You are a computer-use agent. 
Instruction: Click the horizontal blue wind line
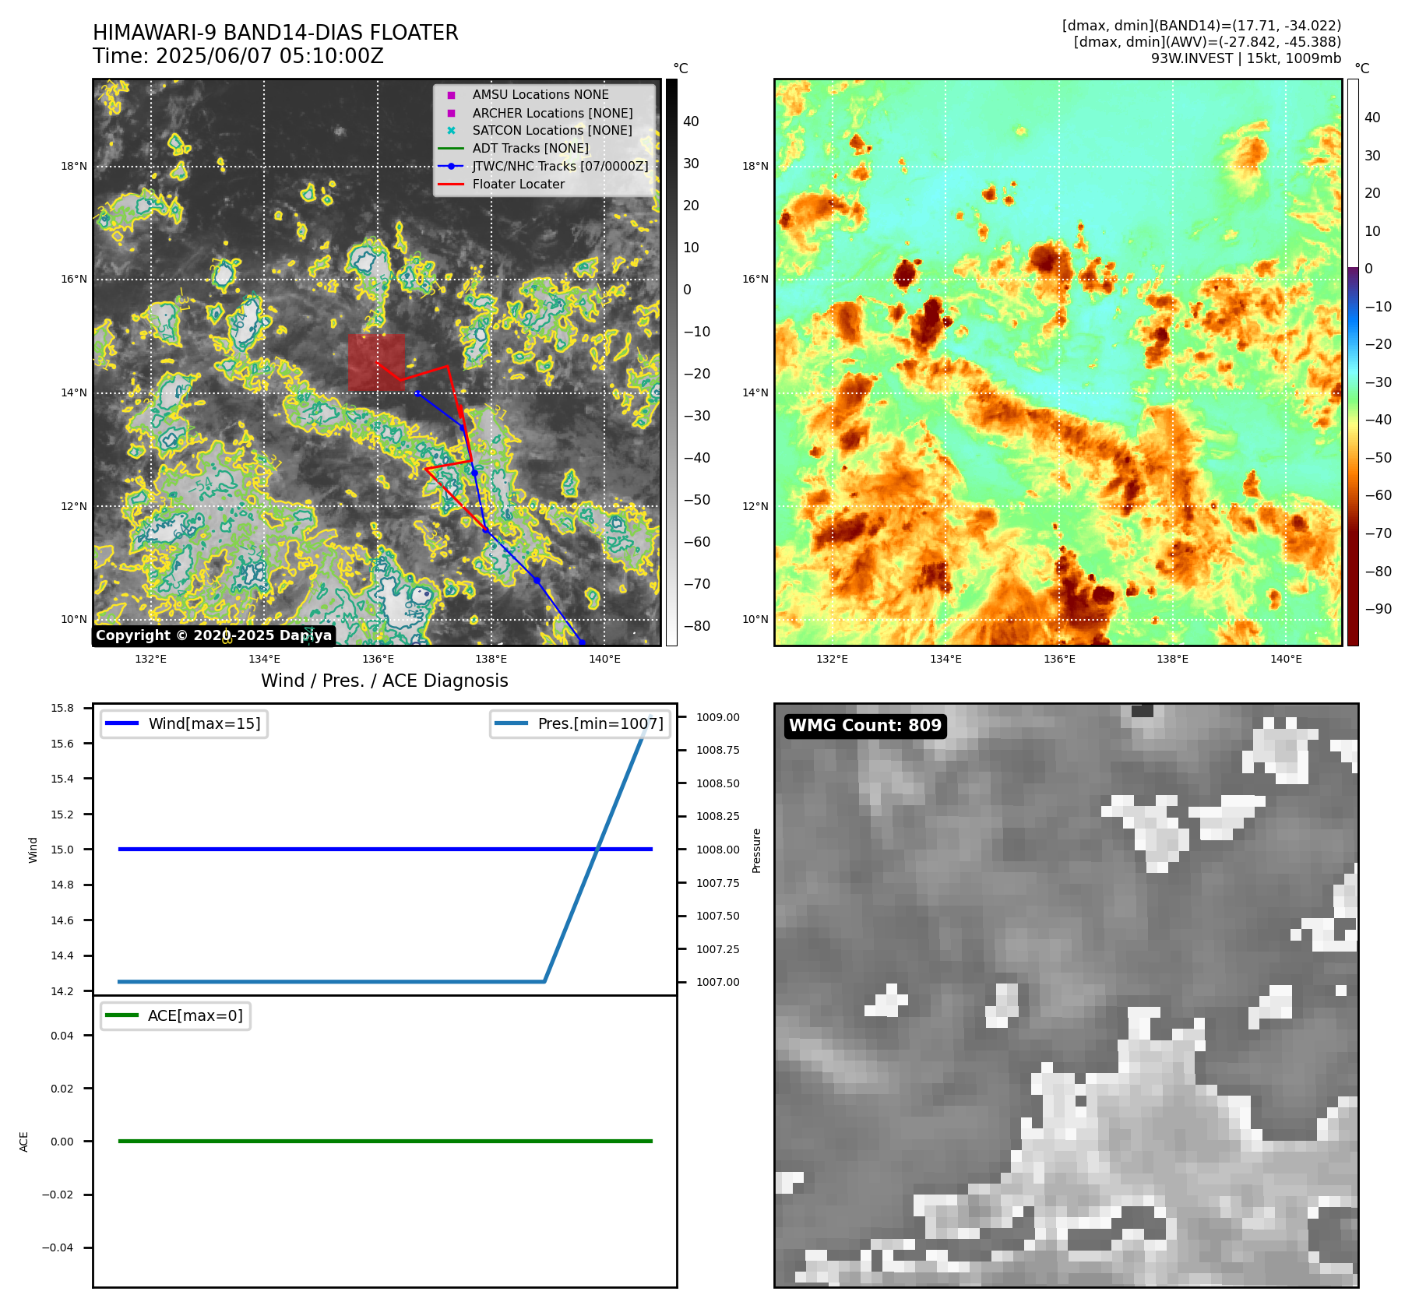(x=385, y=849)
